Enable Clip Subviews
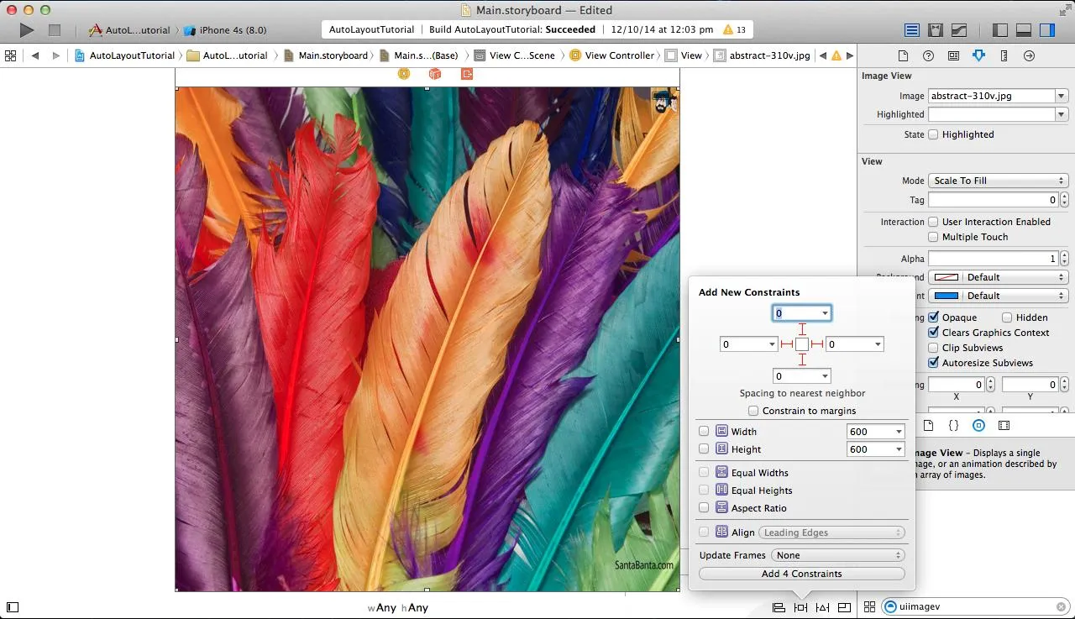Image resolution: width=1075 pixels, height=619 pixels. coord(933,348)
